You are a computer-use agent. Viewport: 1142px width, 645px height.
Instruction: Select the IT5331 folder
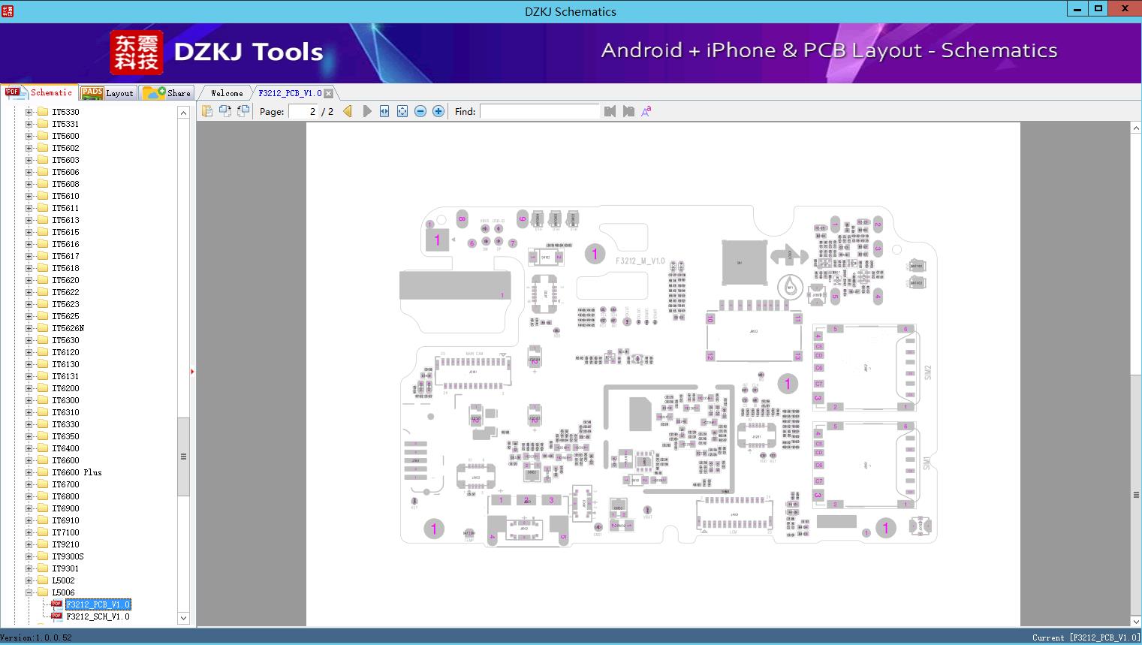(x=65, y=124)
